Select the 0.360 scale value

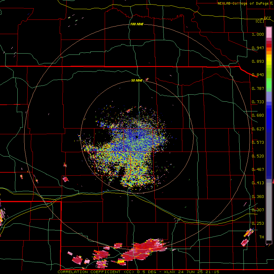pyautogui.click(x=258, y=197)
